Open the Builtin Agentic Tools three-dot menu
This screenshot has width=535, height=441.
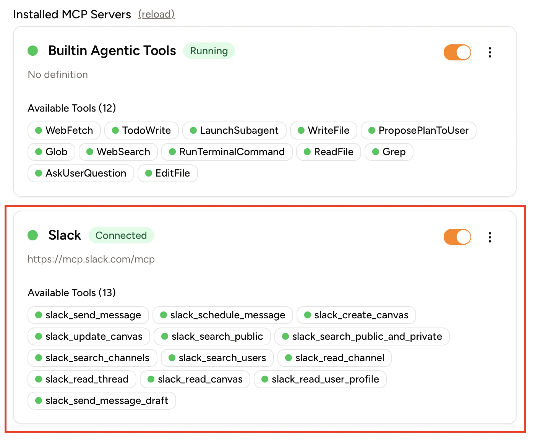click(490, 52)
